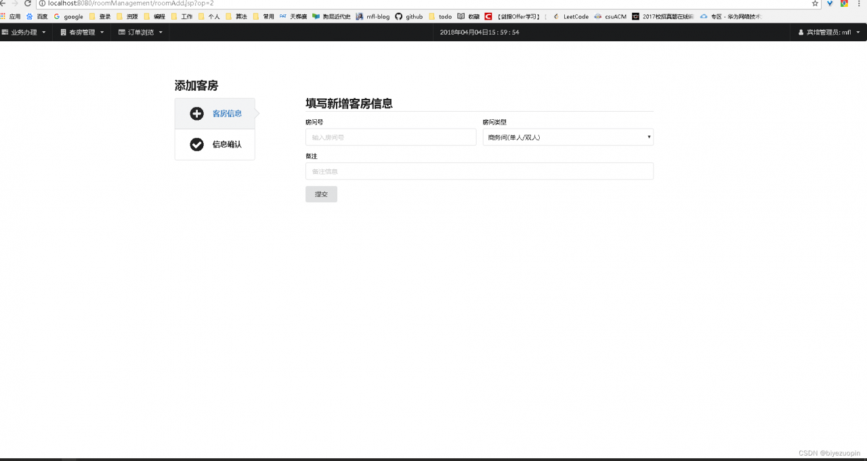Screen dimensions: 867x461
Task: Click the bookmark star in the address bar
Action: tap(816, 3)
